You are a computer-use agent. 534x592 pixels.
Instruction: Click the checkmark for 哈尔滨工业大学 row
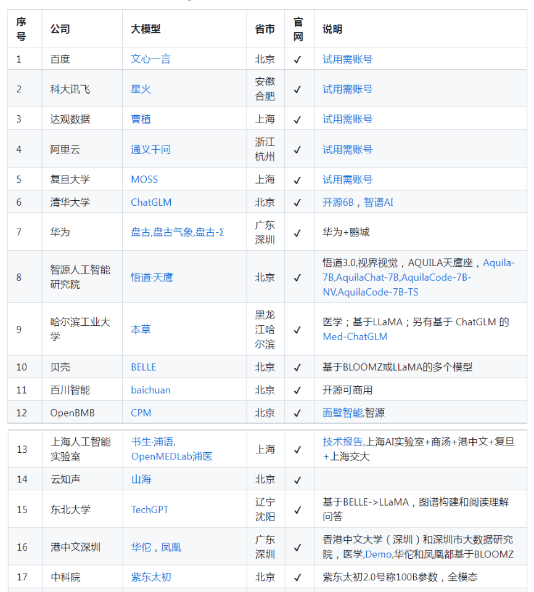tap(297, 330)
